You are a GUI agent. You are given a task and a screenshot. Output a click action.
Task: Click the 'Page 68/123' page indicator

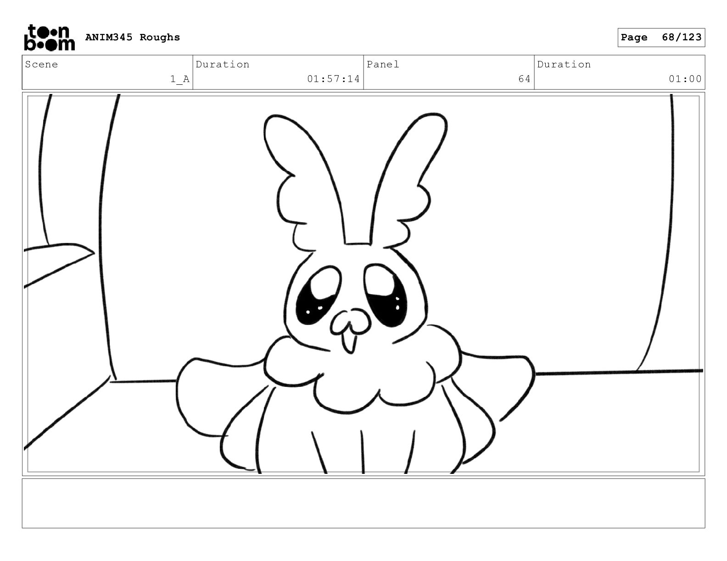661,38
